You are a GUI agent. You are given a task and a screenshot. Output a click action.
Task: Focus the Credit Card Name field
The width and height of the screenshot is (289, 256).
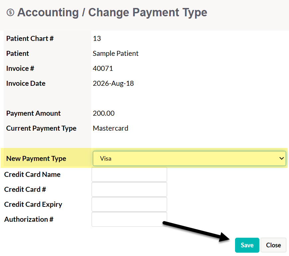[x=129, y=175]
